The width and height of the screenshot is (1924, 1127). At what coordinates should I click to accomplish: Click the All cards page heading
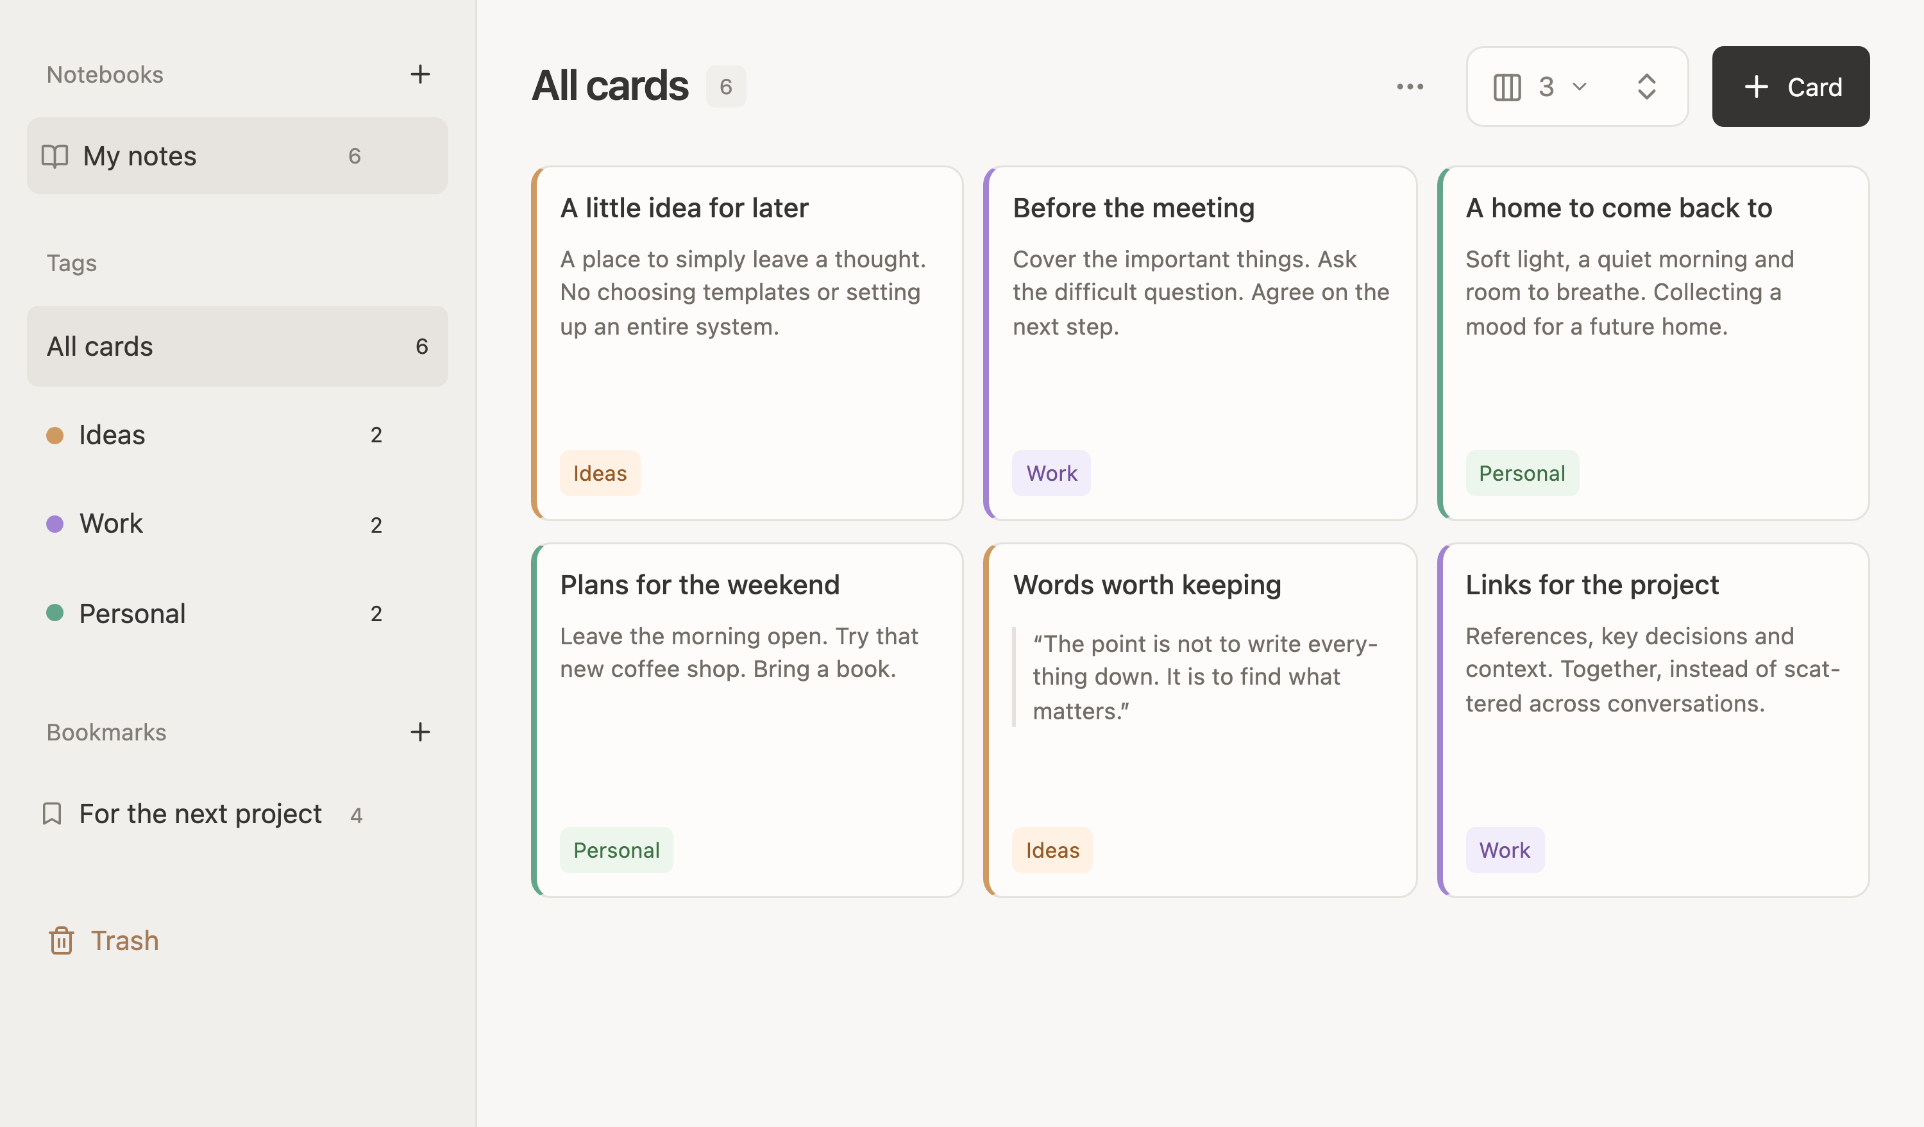click(x=610, y=85)
